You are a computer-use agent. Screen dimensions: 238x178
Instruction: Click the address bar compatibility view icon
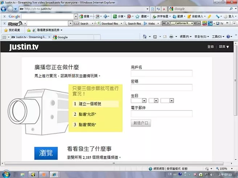152,9
